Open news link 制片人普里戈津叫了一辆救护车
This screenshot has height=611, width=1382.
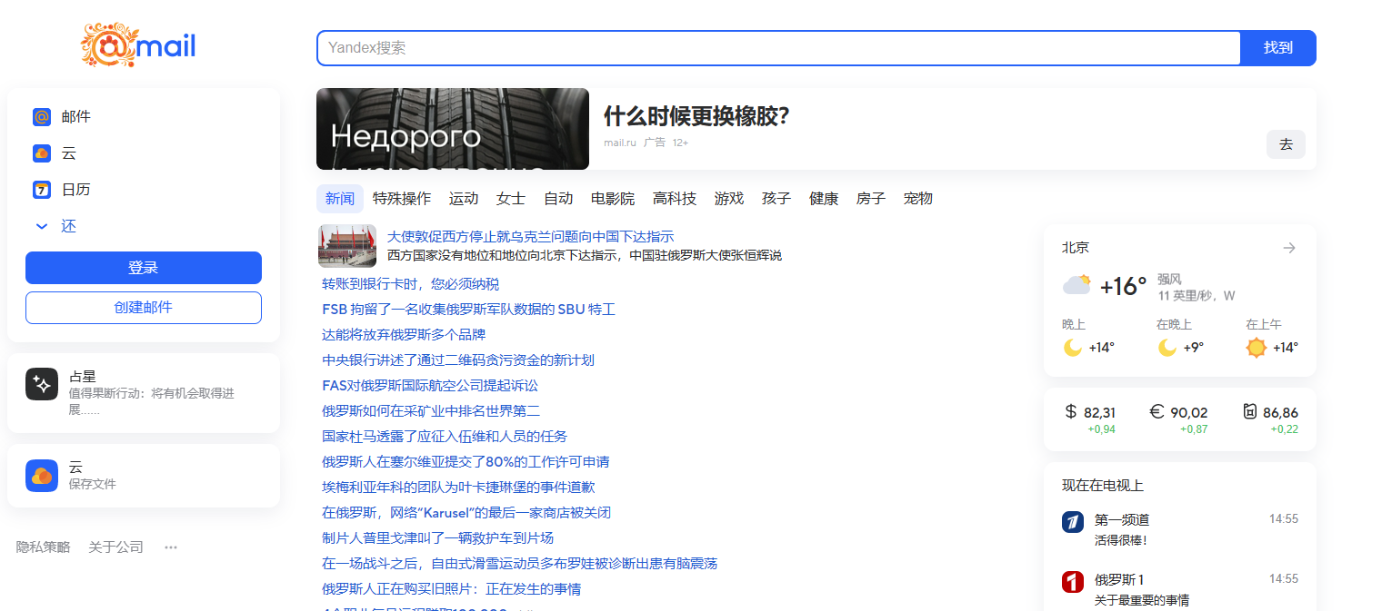437,538
